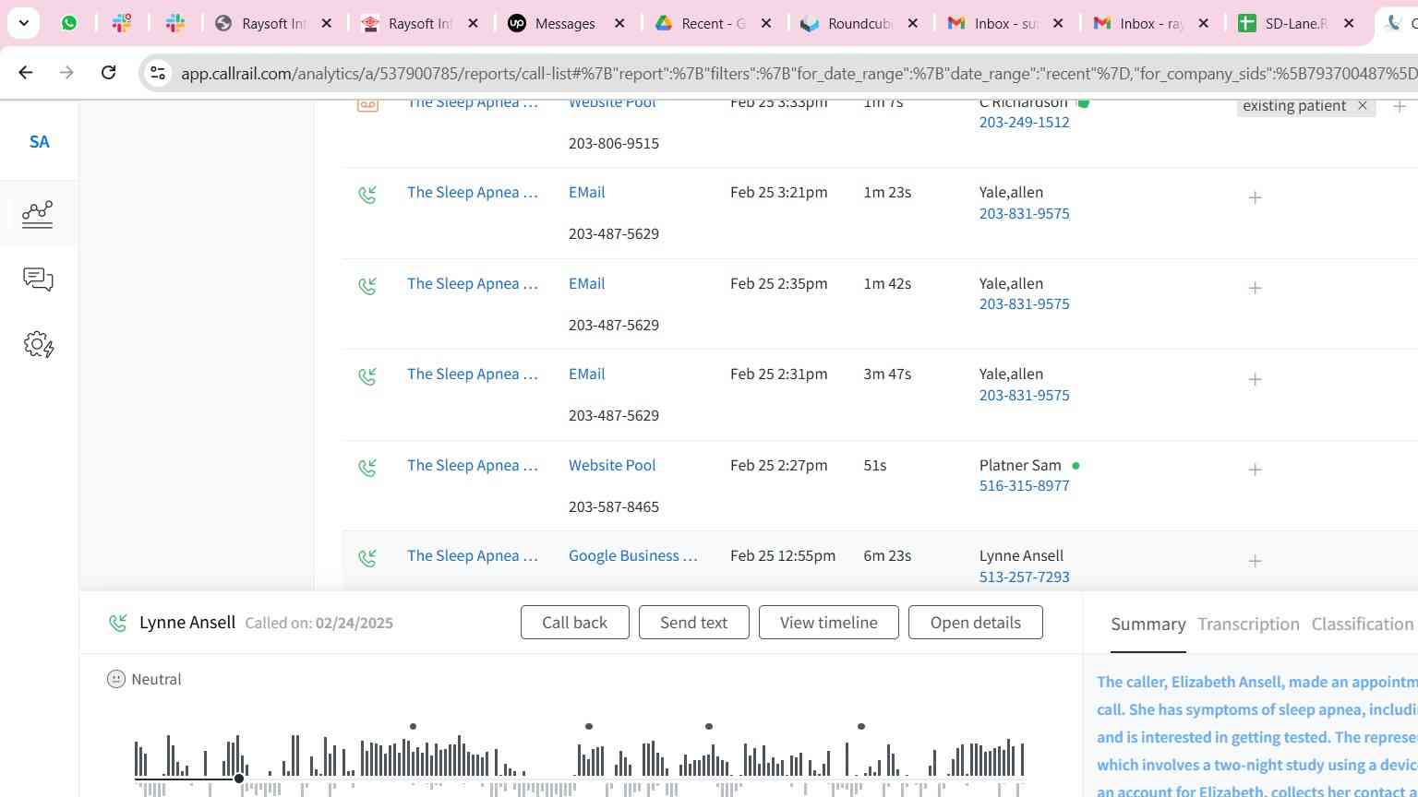Open the settings gear sidebar icon
The image size is (1418, 797).
[x=38, y=345]
